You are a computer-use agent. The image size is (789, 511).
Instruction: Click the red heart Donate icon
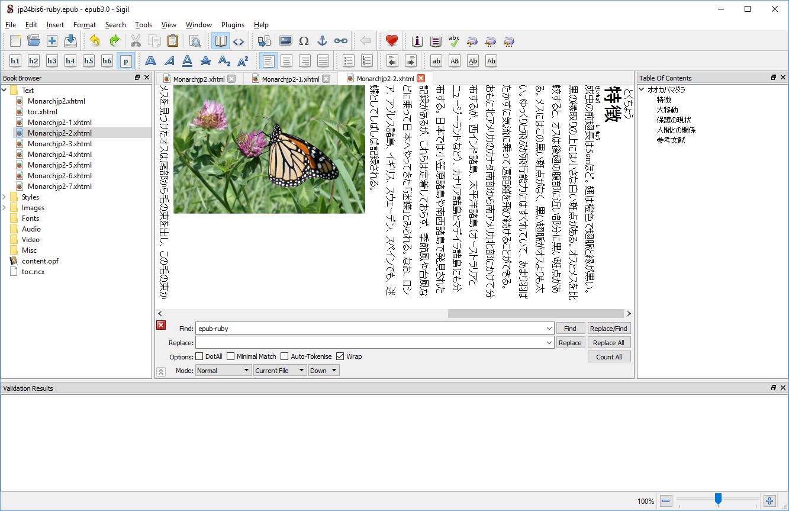[x=391, y=41]
